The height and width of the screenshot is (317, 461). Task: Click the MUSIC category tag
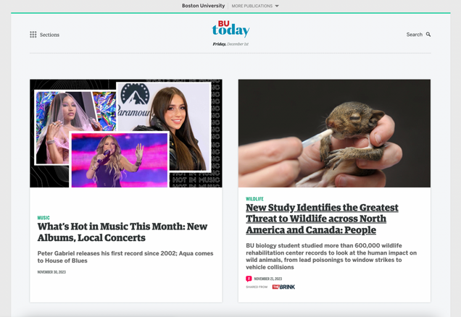point(43,218)
